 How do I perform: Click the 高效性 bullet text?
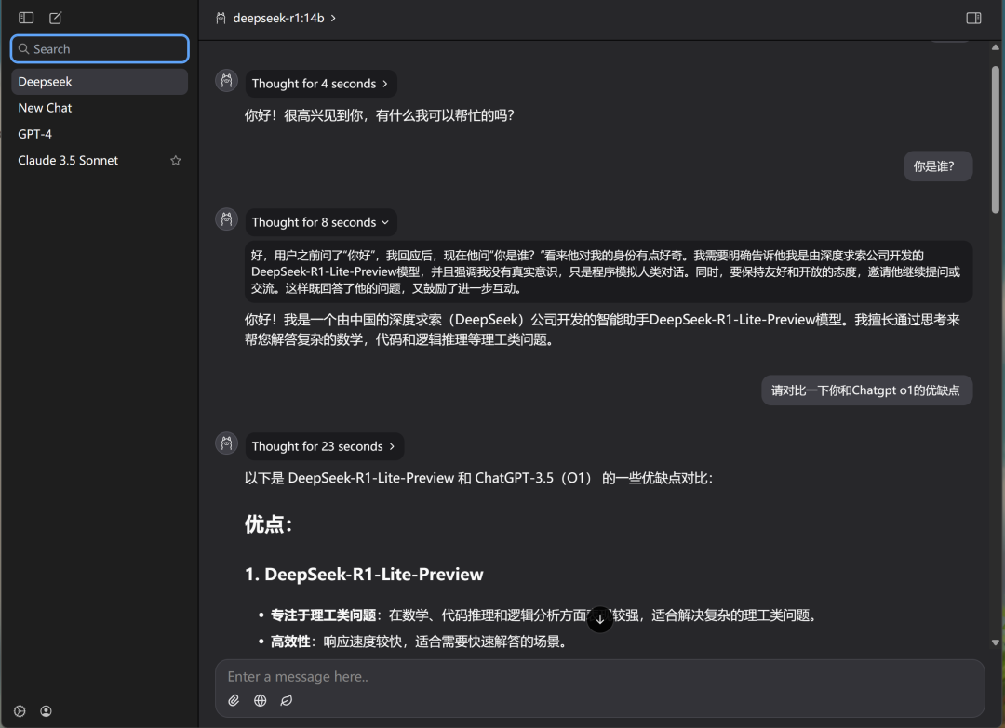(x=290, y=642)
